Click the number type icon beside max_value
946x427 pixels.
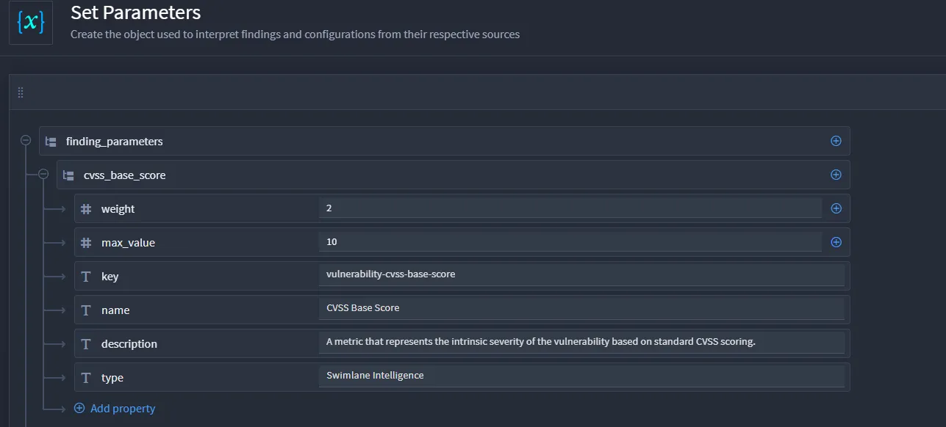click(86, 243)
